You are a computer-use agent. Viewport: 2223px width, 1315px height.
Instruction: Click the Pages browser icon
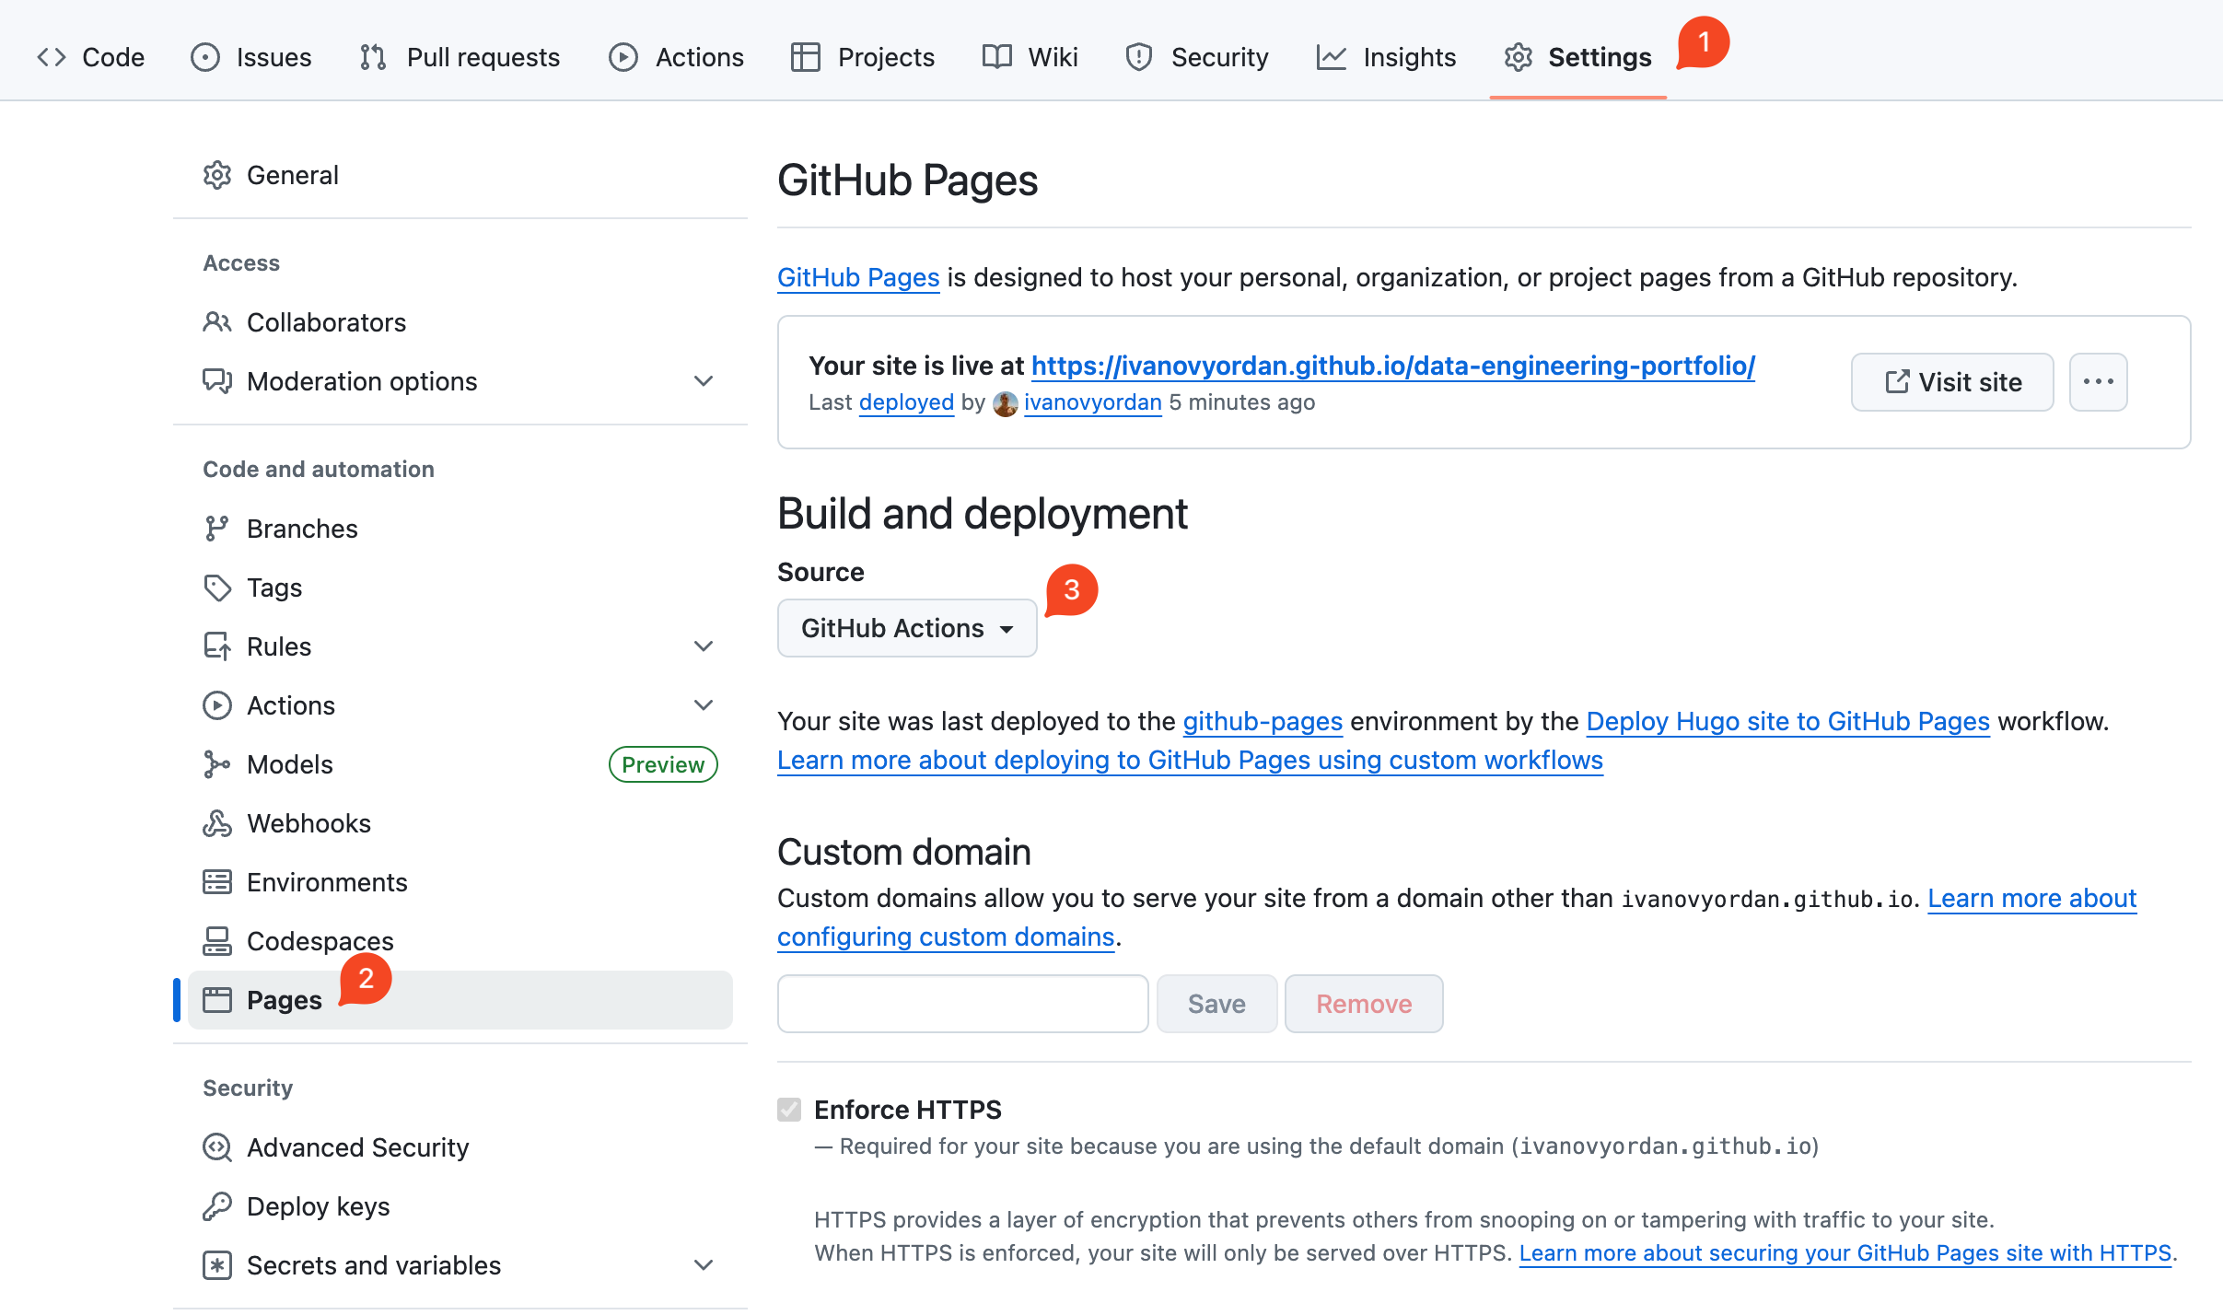(x=217, y=1000)
